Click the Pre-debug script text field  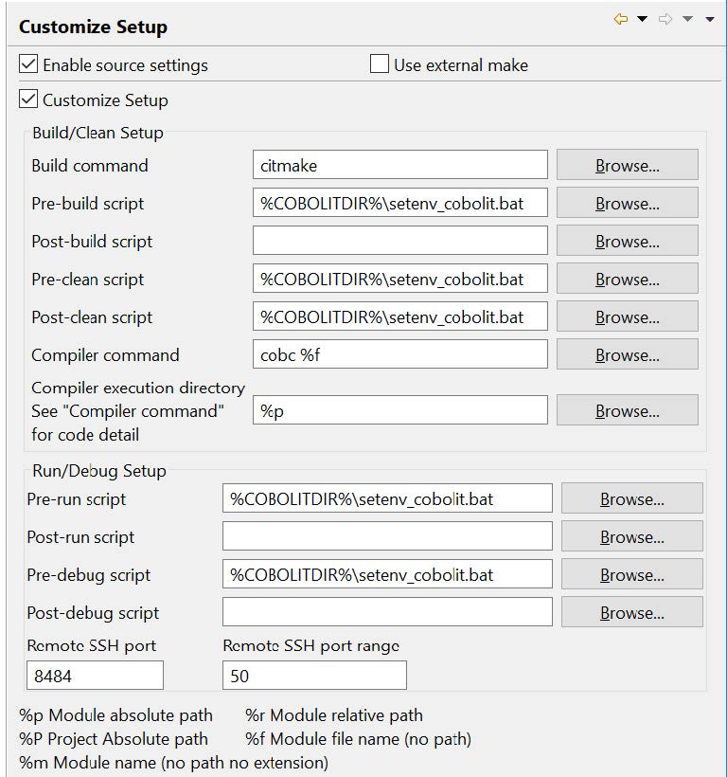pyautogui.click(x=387, y=574)
